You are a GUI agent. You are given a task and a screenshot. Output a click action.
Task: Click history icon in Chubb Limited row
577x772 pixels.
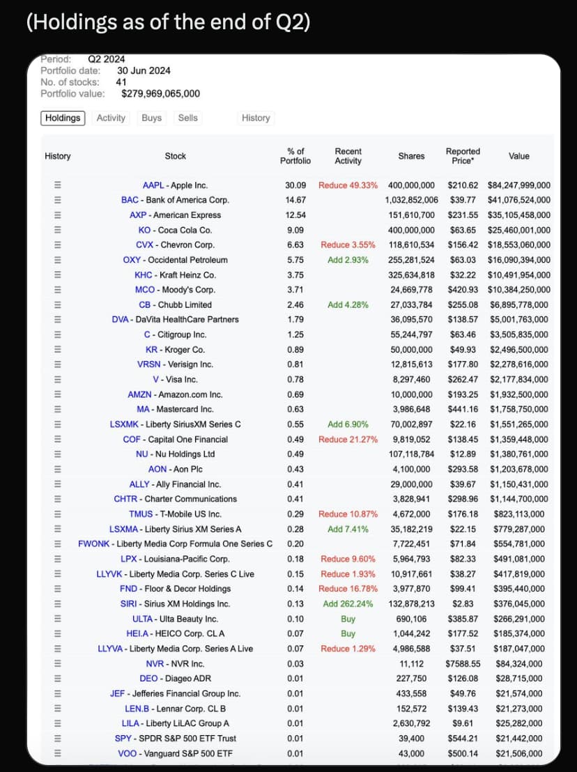pyautogui.click(x=58, y=304)
